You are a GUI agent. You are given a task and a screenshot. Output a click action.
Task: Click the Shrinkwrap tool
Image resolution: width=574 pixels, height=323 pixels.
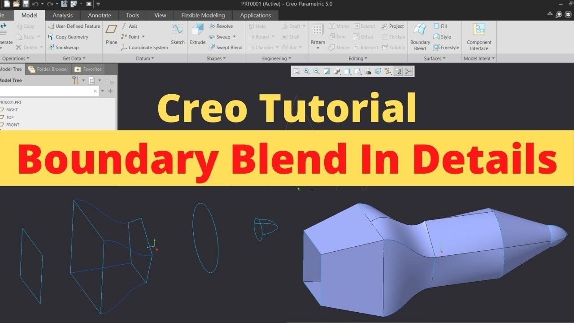63,48
